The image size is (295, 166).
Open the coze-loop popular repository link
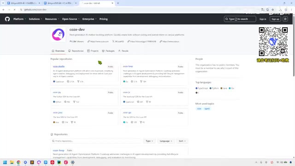pyautogui.click(x=128, y=66)
